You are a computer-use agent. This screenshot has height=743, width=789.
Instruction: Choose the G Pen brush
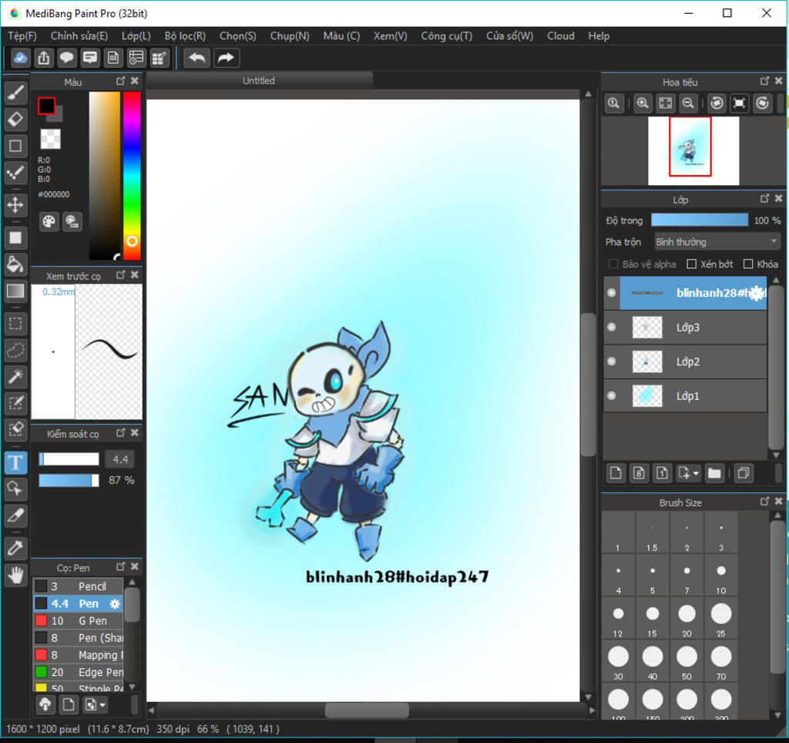pos(78,620)
